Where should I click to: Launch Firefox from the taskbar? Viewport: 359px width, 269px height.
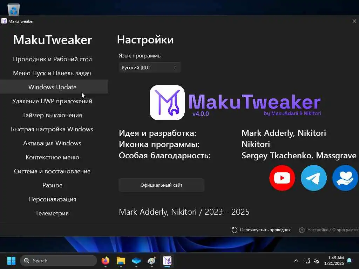pos(105,261)
